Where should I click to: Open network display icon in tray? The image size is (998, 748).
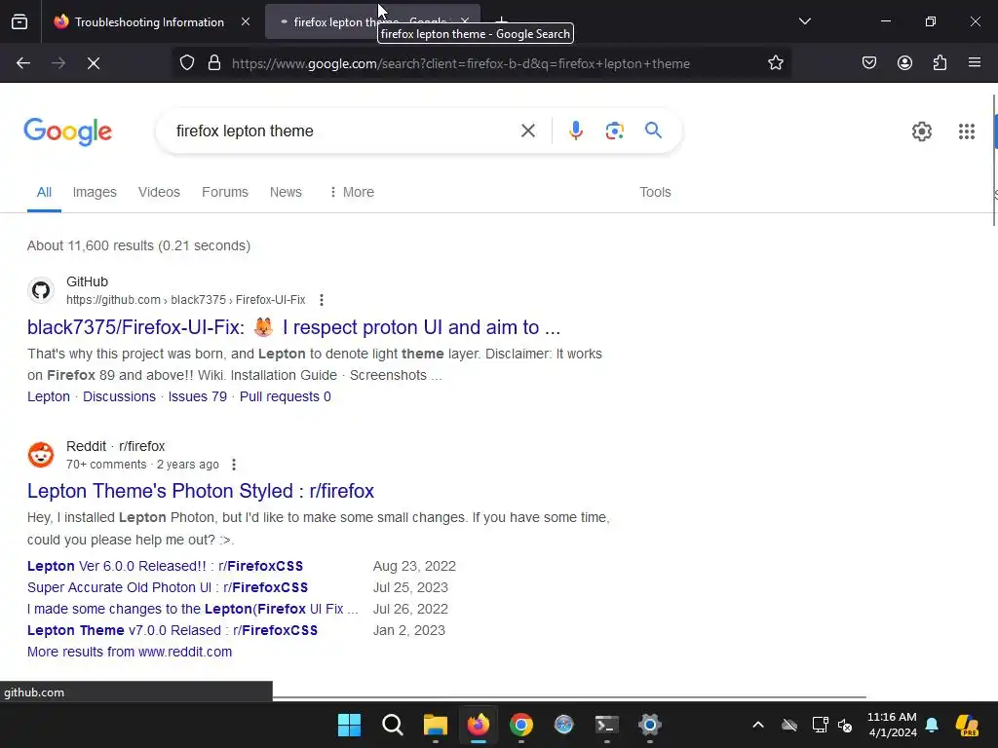click(x=820, y=725)
